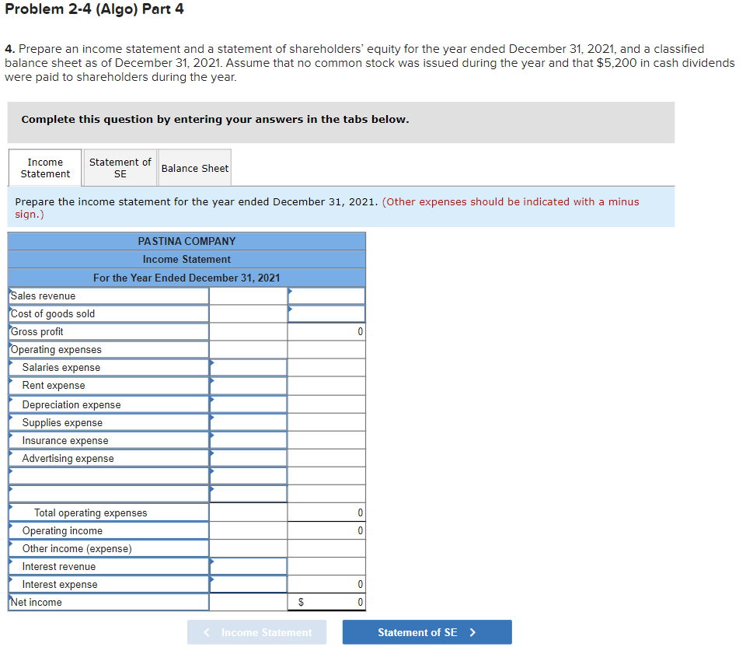
Task: Open the Balance Sheet tab
Action: [x=194, y=167]
